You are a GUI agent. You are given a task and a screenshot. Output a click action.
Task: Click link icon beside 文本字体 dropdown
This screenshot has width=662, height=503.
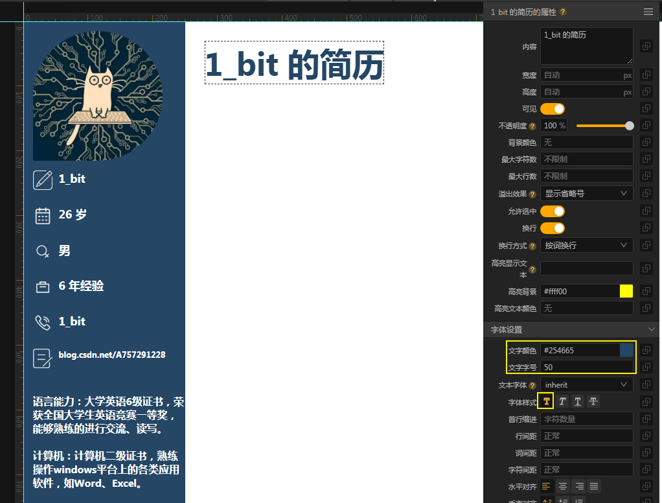click(x=646, y=385)
